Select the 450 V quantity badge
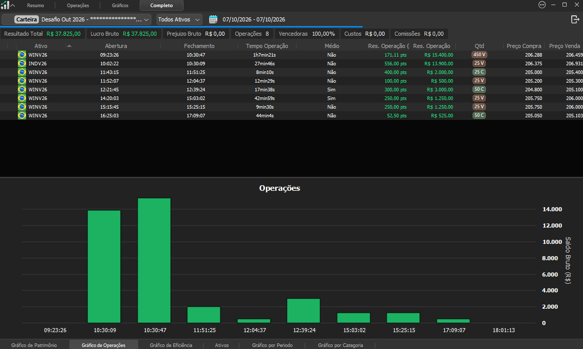 [x=479, y=55]
